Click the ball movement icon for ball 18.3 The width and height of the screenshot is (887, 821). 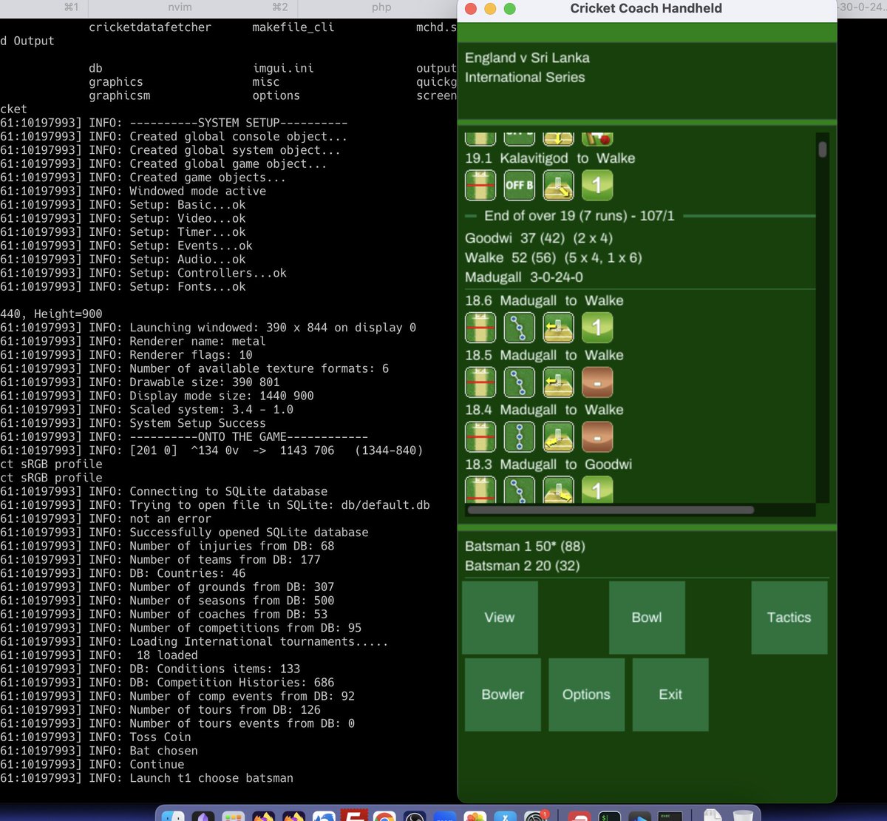520,490
